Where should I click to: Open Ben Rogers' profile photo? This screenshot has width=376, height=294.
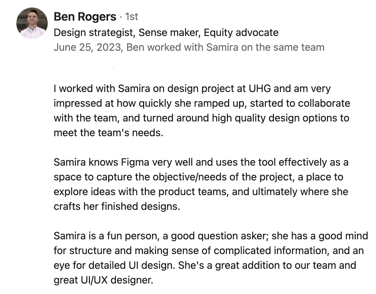(32, 23)
